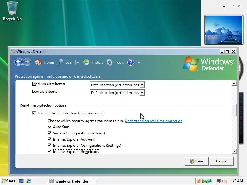Open Understanding real-time protection link
247x185 pixels.
click(153, 121)
